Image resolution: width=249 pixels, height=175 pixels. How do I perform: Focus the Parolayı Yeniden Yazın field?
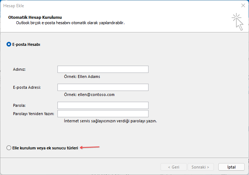click(x=103, y=114)
